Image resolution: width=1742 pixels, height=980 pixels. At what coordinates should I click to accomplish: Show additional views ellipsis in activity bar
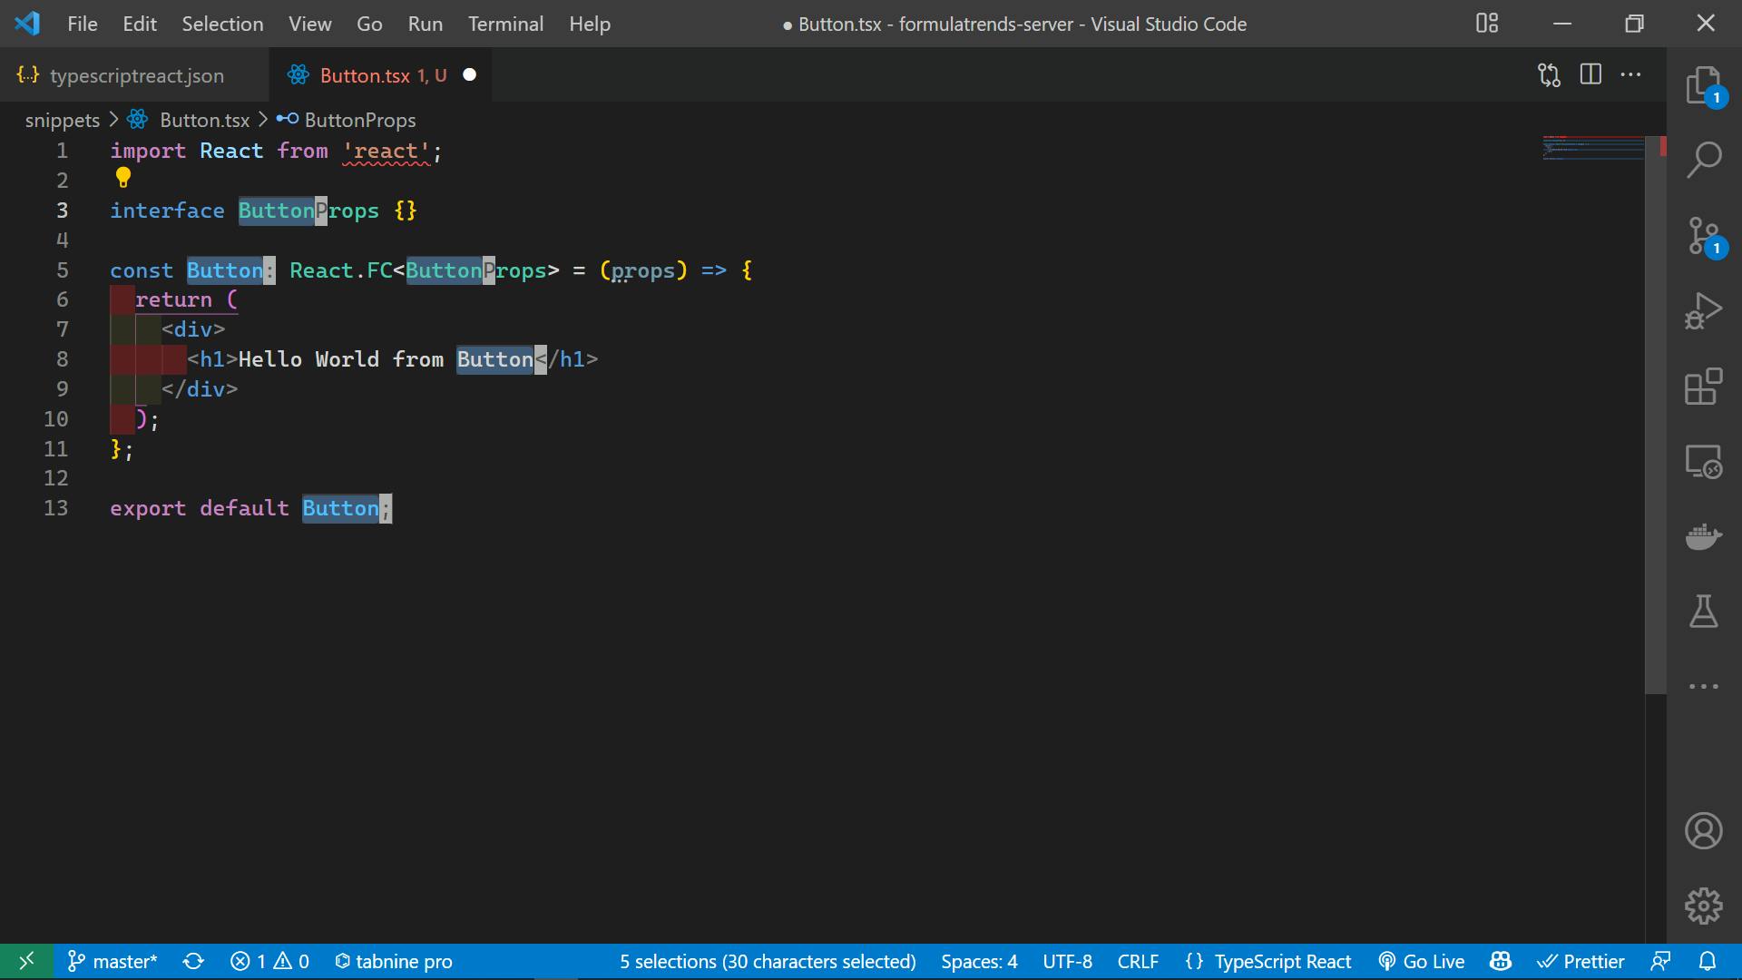[1704, 687]
